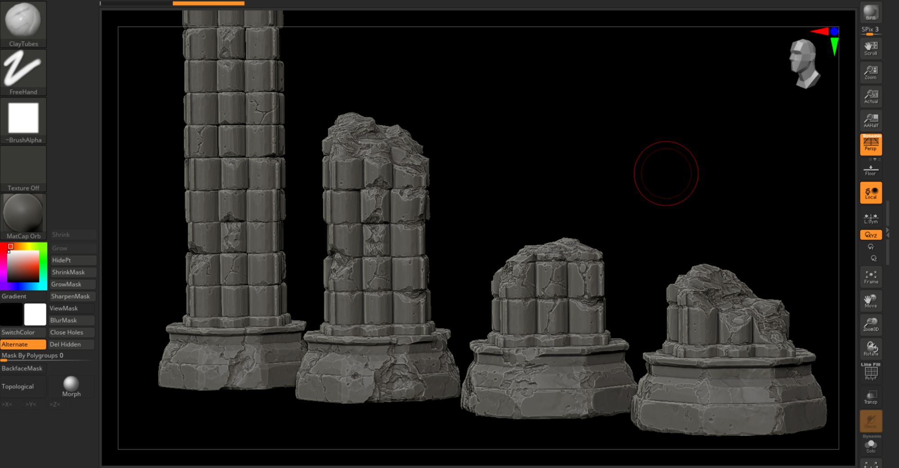Toggle the Persp perspective icon
The width and height of the screenshot is (899, 468).
871,144
